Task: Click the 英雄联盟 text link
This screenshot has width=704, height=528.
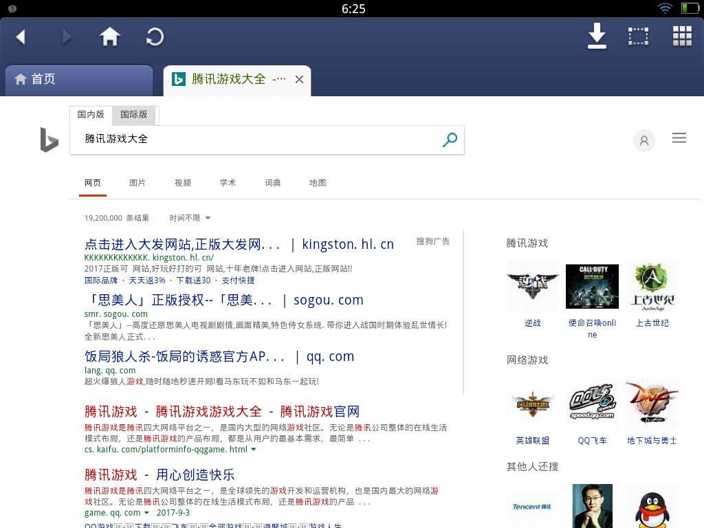Action: pyautogui.click(x=533, y=441)
